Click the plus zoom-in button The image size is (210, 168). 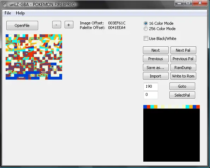point(69,25)
